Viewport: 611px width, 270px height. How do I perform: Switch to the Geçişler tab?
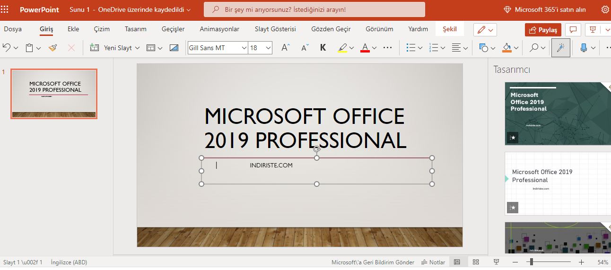tap(173, 29)
